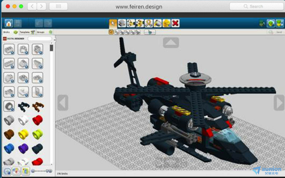Undo the last action

click(39, 23)
